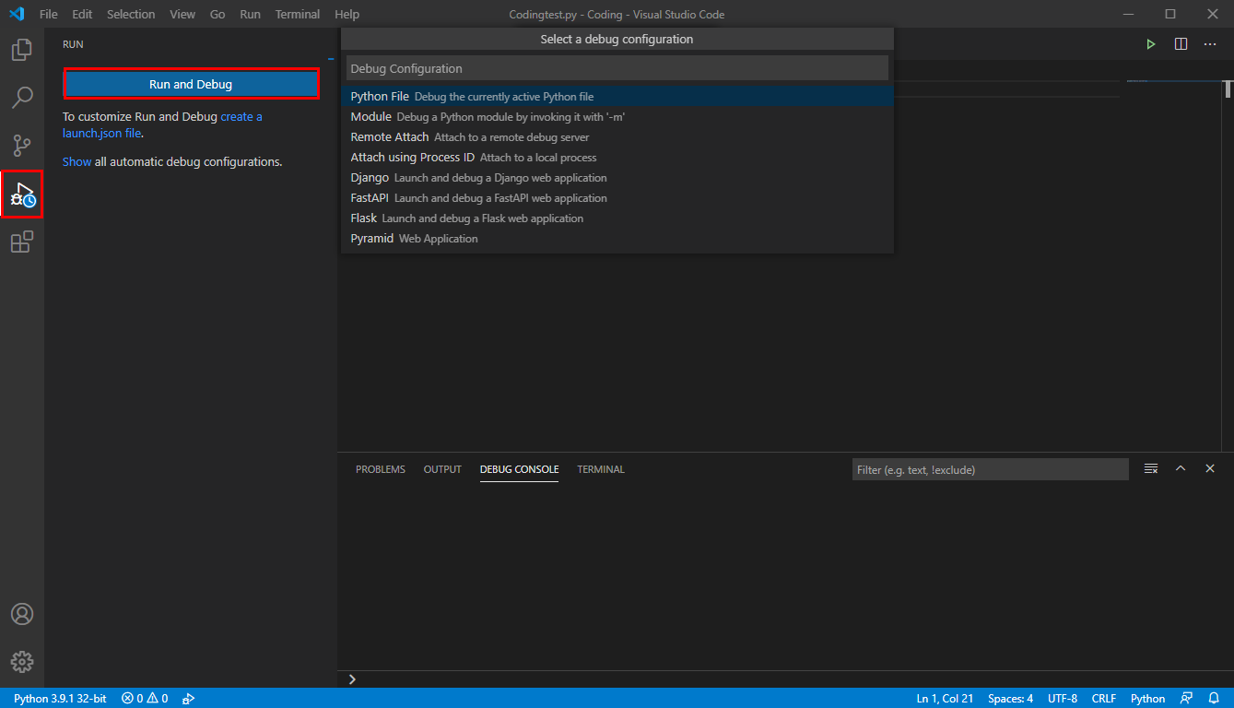1234x708 pixels.
Task: Switch to the Terminal tab
Action: coord(601,469)
